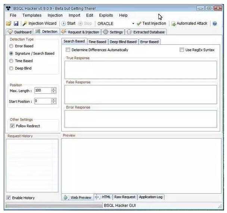
Task: Toggle Enable History checkbox
Action: [x=8, y=198]
